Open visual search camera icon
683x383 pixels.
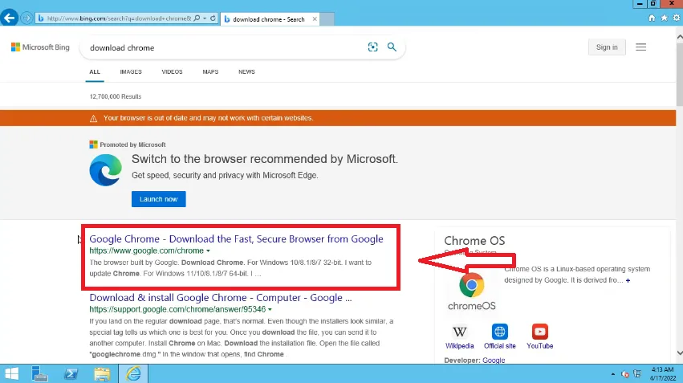pos(373,47)
